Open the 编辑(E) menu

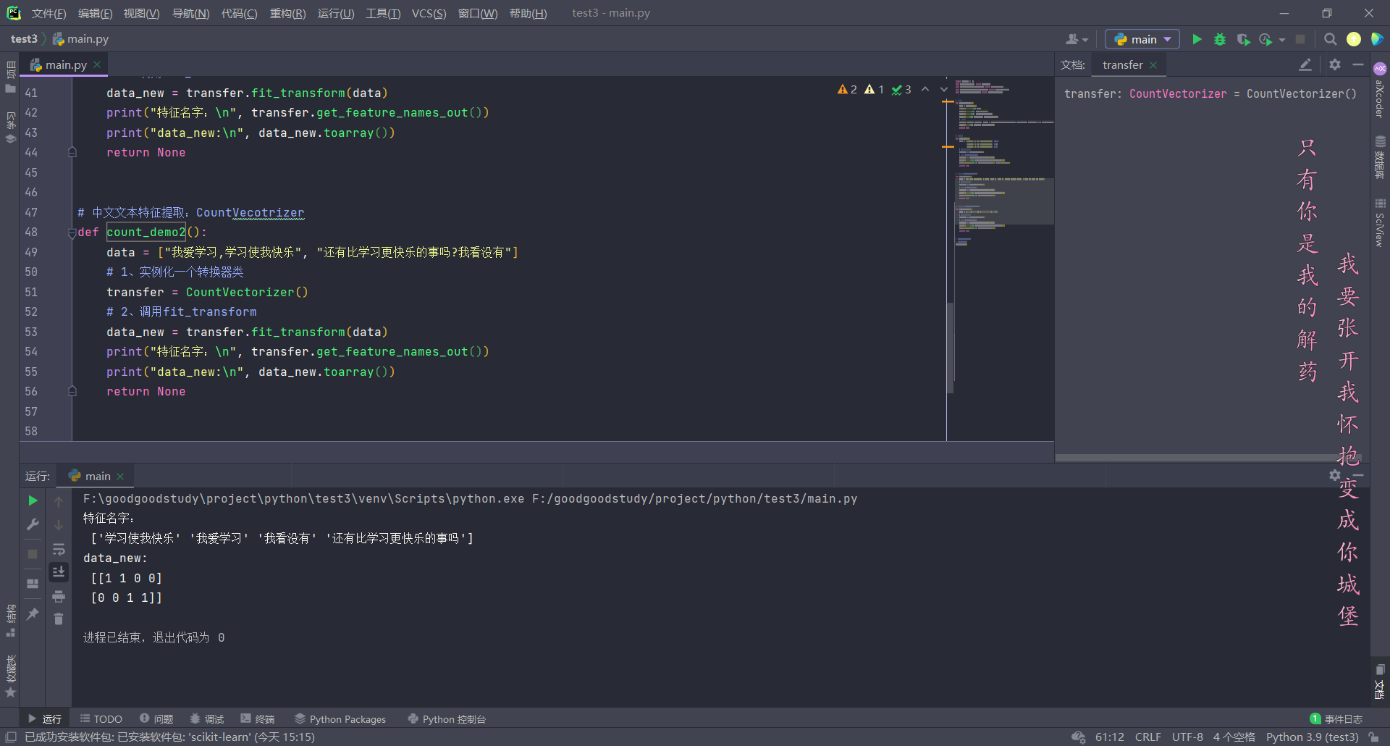pyautogui.click(x=95, y=13)
